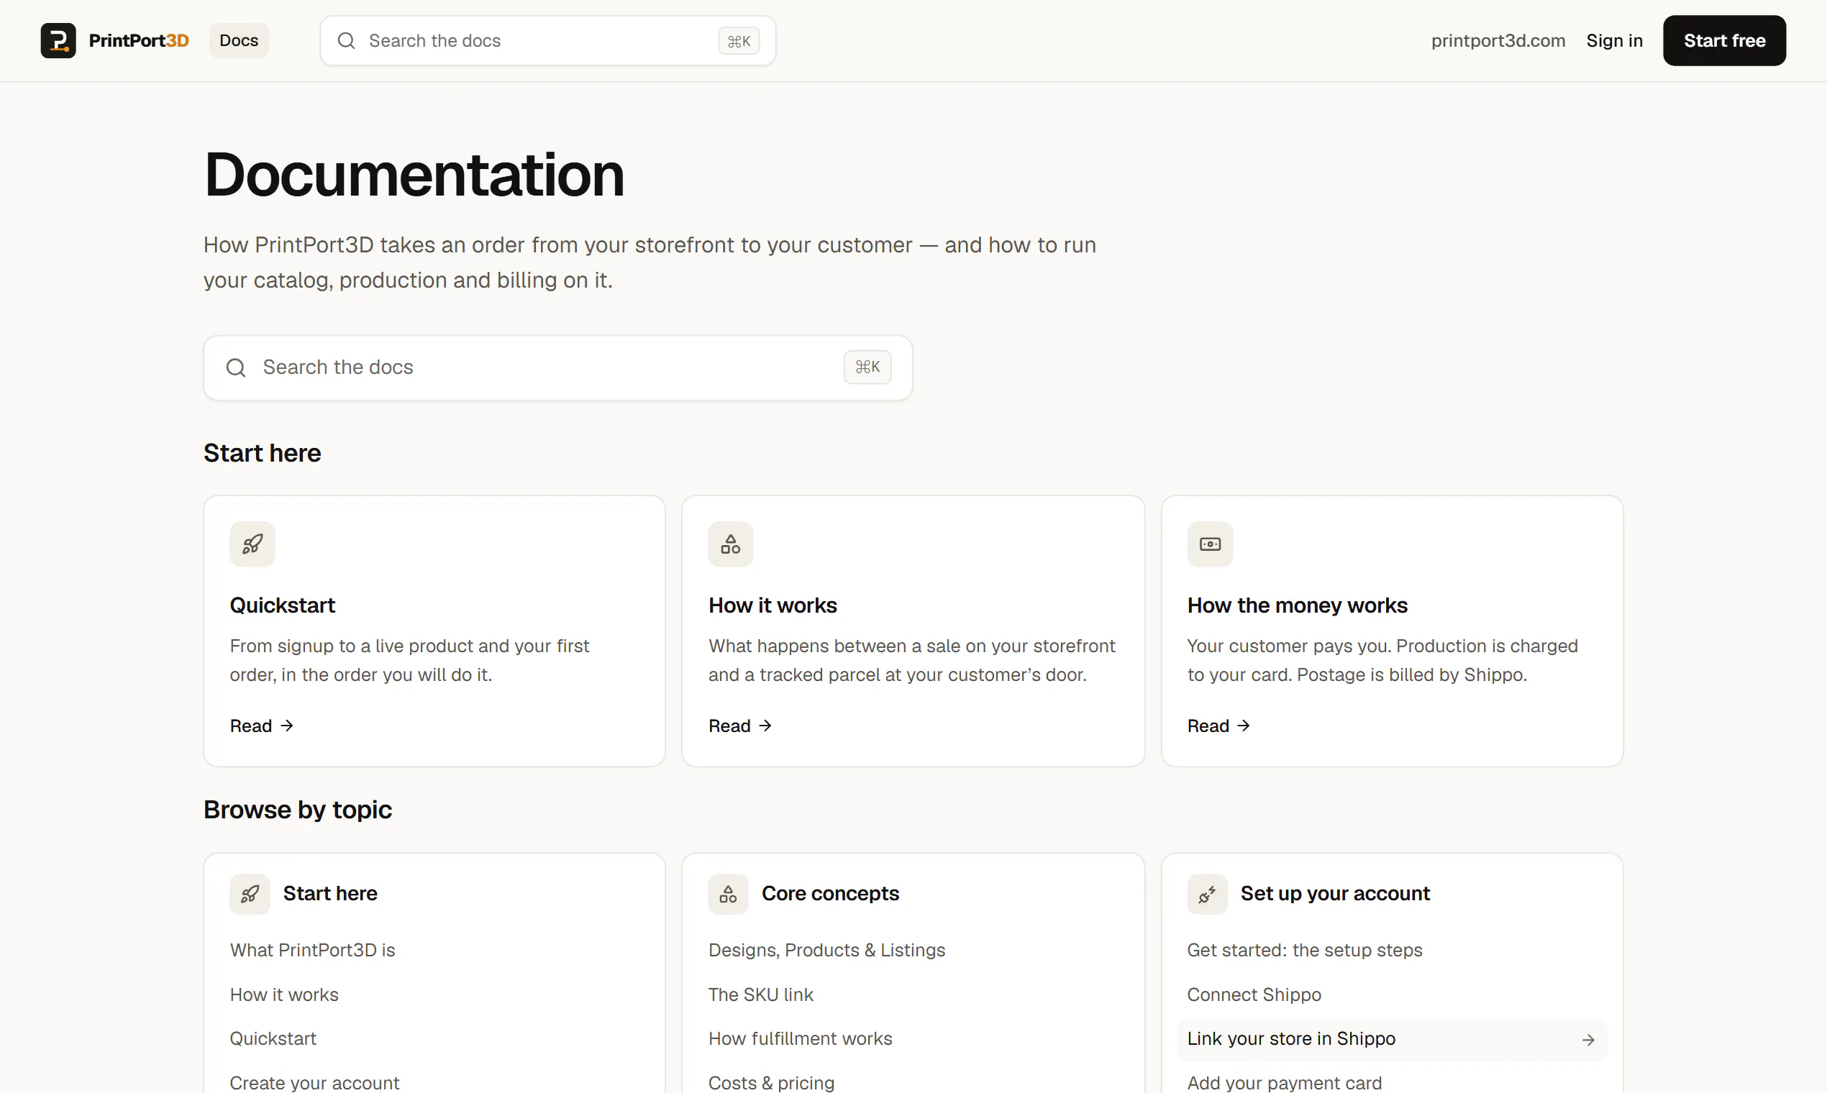Click the How it works card description
Image resolution: width=1827 pixels, height=1093 pixels.
point(912,660)
